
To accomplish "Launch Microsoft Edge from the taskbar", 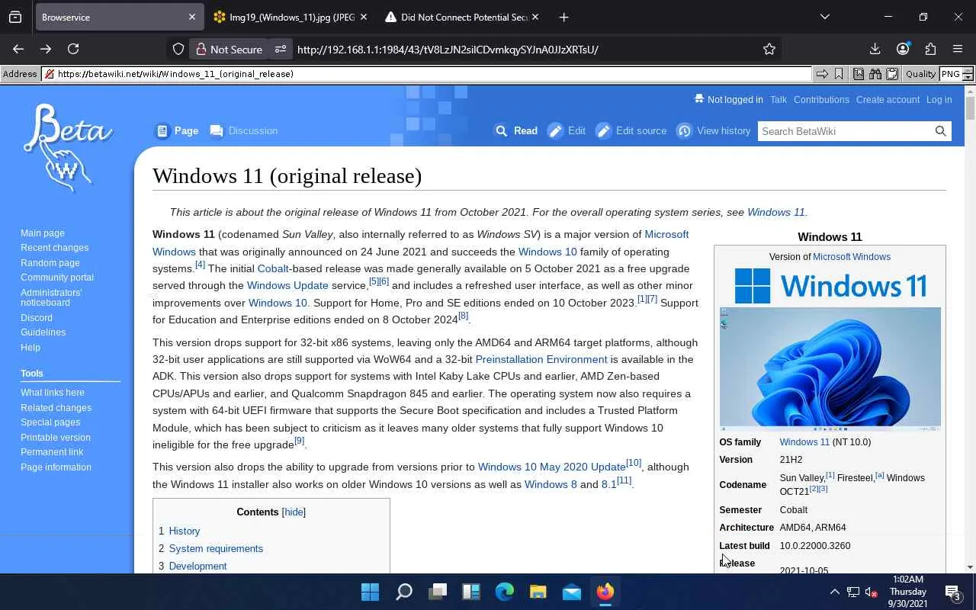I will tap(505, 592).
